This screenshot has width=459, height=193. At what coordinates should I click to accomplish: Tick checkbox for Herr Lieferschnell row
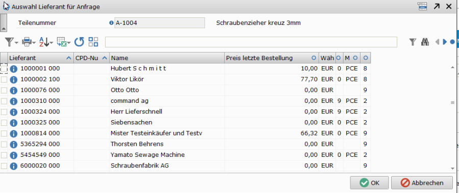[4, 112]
